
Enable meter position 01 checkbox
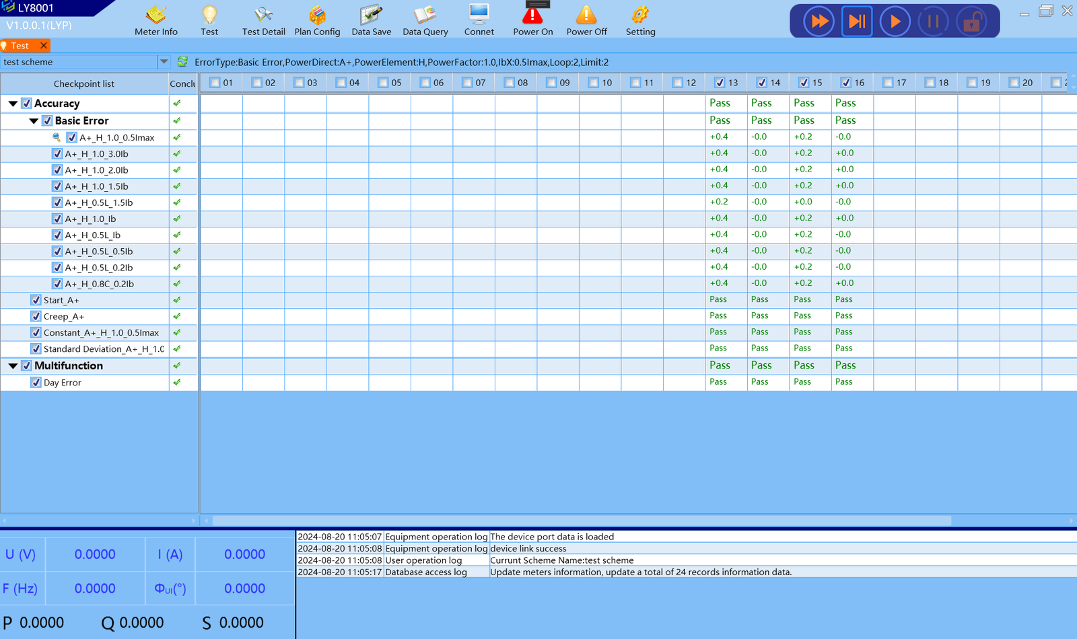point(215,83)
